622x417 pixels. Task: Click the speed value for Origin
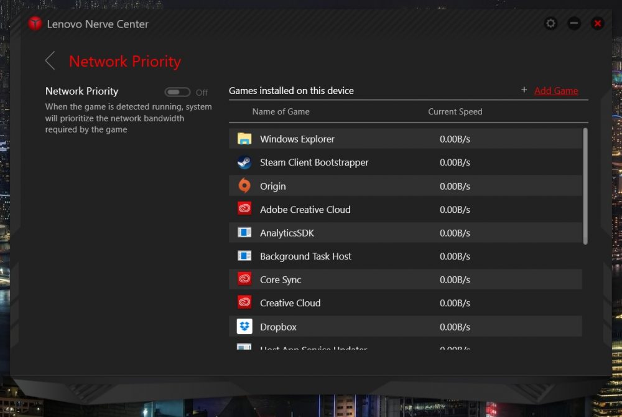point(455,186)
